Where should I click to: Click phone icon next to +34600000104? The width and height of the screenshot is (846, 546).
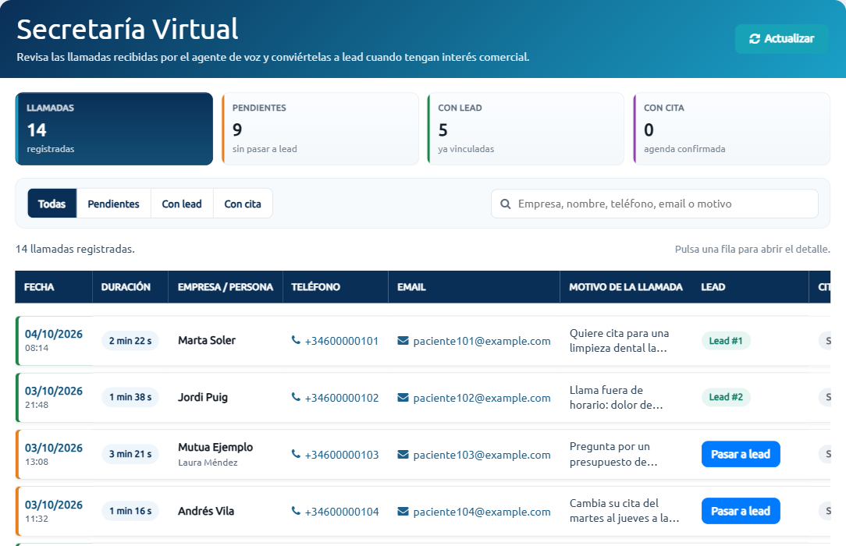pos(296,510)
